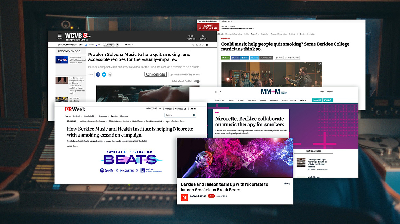The width and height of the screenshot is (400, 224).
Task: Open the MM+M hamburger menu
Action: coord(216,92)
